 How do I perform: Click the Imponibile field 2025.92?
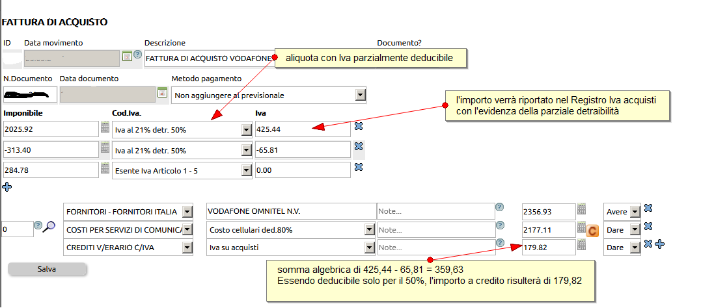pyautogui.click(x=51, y=129)
